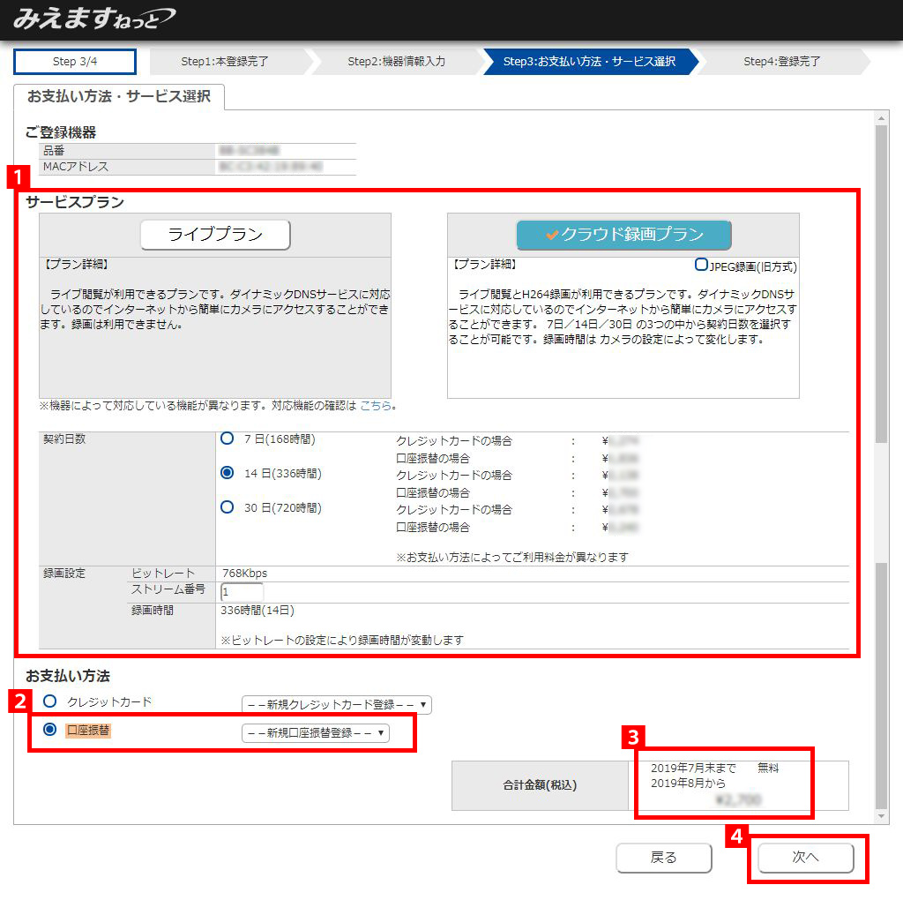Choose the 30日(720時間) contract option
This screenshot has width=903, height=900.
(228, 507)
